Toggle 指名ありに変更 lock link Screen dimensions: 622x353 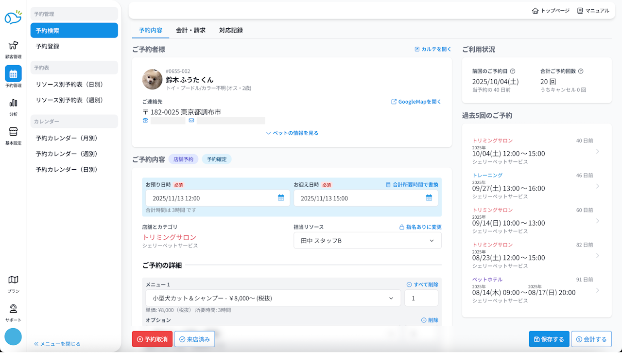[x=420, y=227]
